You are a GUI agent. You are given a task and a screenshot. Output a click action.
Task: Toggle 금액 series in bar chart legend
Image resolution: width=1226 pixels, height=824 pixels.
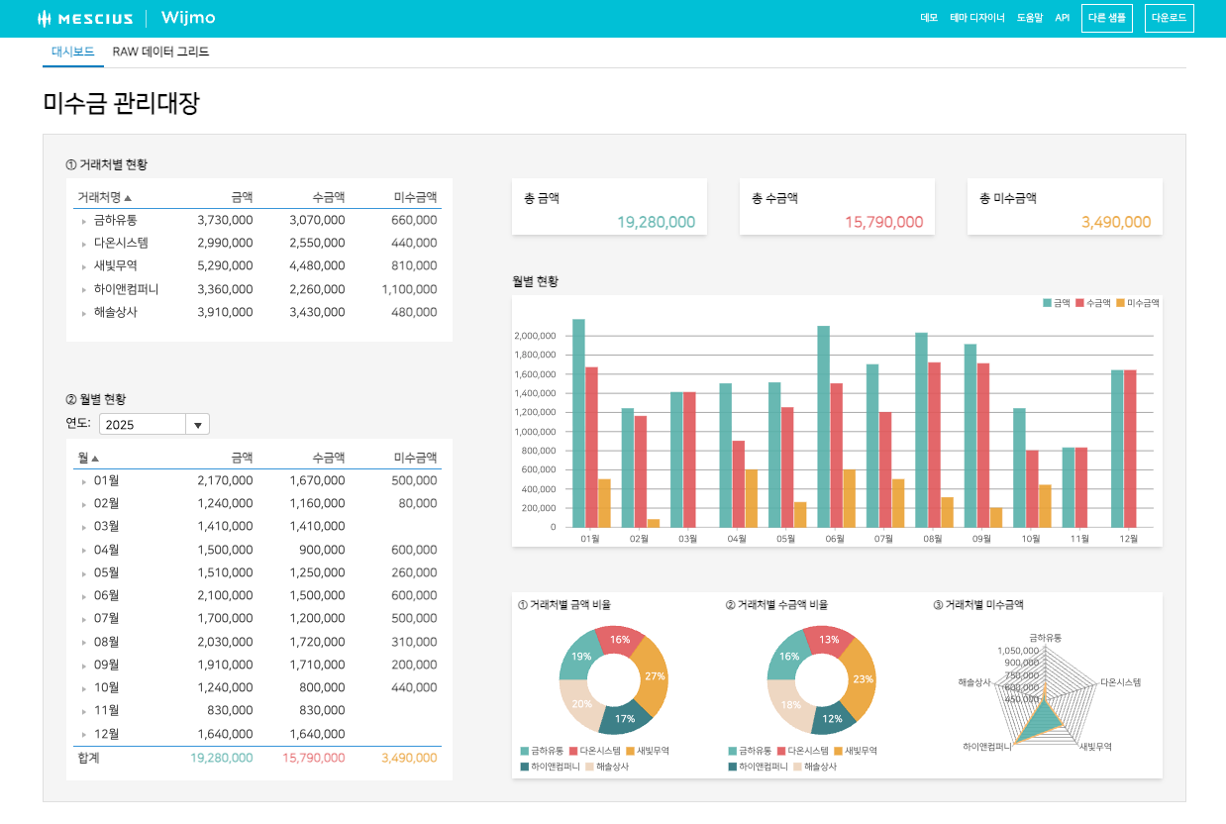pyautogui.click(x=1057, y=303)
